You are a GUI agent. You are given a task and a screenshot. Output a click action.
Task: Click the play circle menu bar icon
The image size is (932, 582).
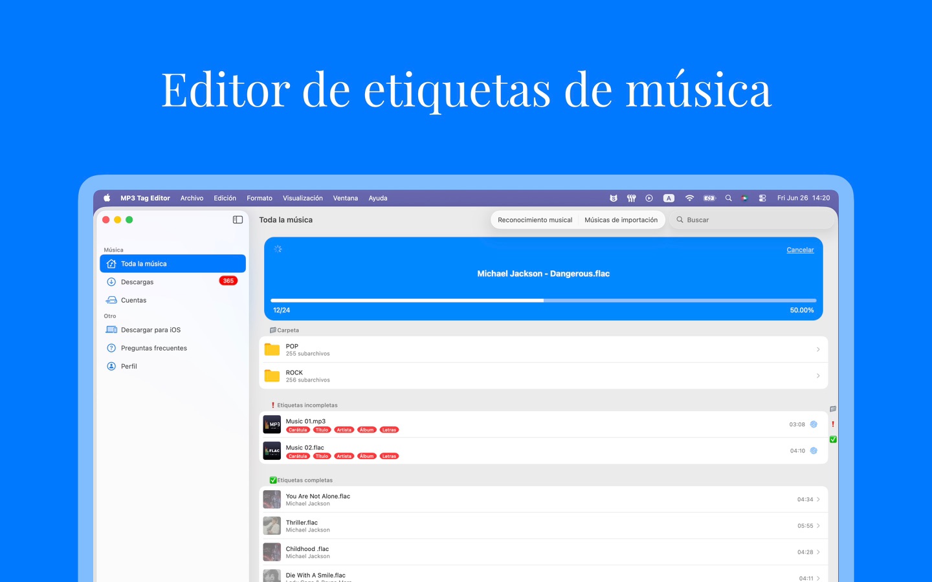coord(649,198)
